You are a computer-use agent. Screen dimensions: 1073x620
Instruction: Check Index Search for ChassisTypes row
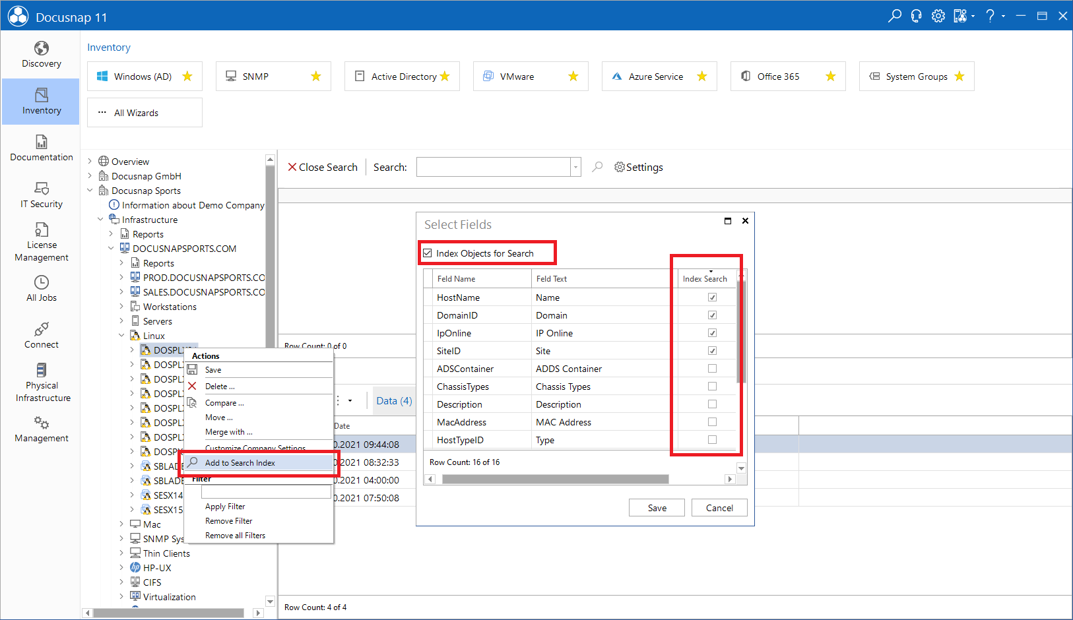[x=712, y=387]
